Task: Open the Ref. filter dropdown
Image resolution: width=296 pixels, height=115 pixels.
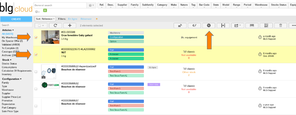Action: click(x=102, y=6)
